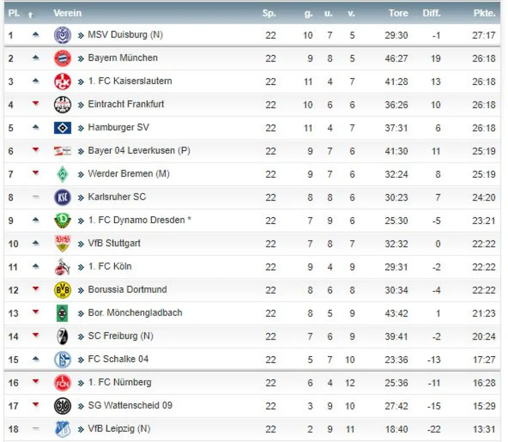The height and width of the screenshot is (442, 508).
Task: Sort table by the Pl. column header
Action: [14, 13]
